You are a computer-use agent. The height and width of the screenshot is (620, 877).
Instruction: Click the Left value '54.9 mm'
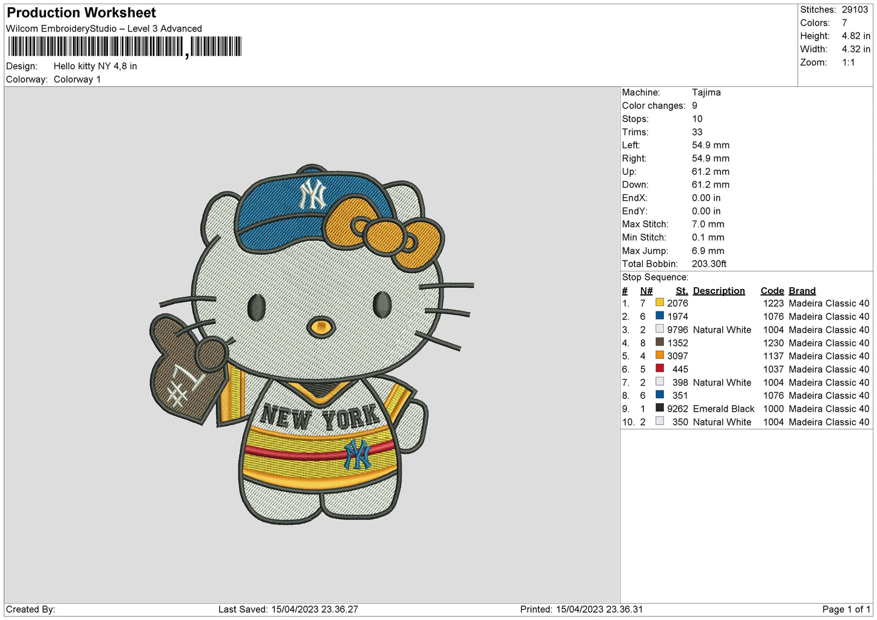click(x=711, y=145)
